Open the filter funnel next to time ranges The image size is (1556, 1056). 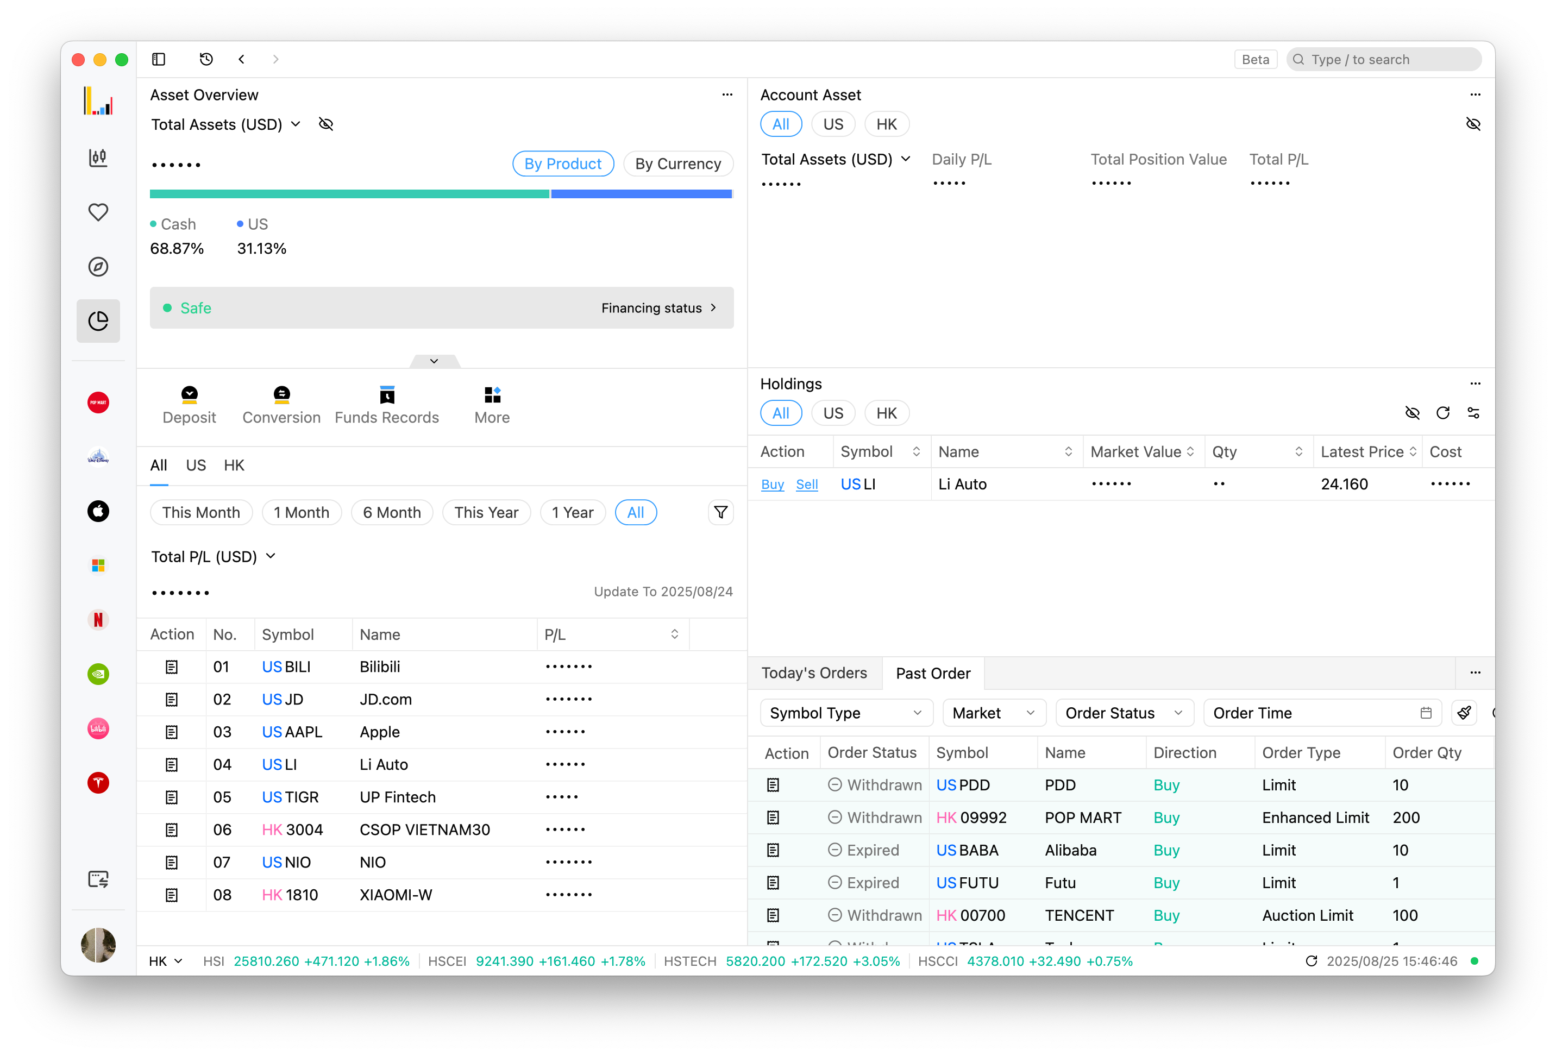pyautogui.click(x=720, y=512)
